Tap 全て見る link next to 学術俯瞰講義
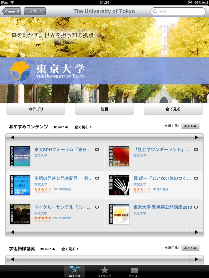Image resolution: width=209 pixels, height=278 pixels. tap(70, 249)
